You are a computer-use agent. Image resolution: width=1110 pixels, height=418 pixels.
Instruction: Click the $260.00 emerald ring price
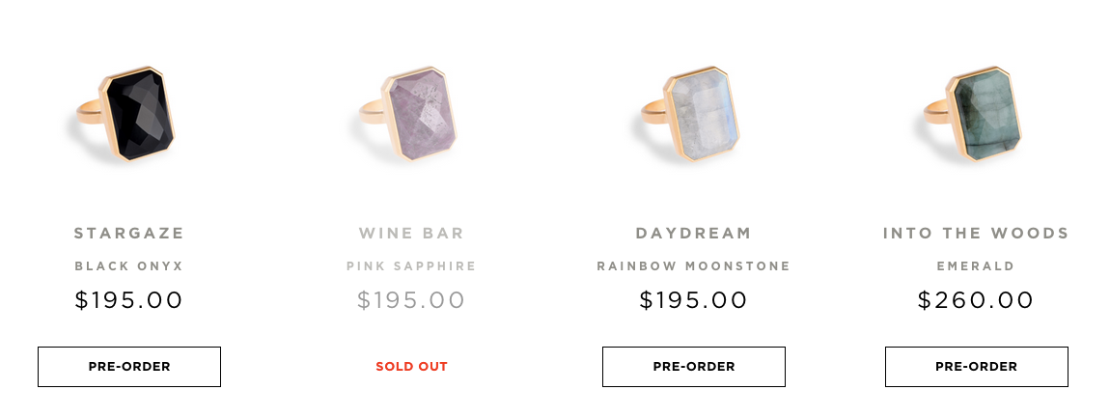[x=976, y=300]
